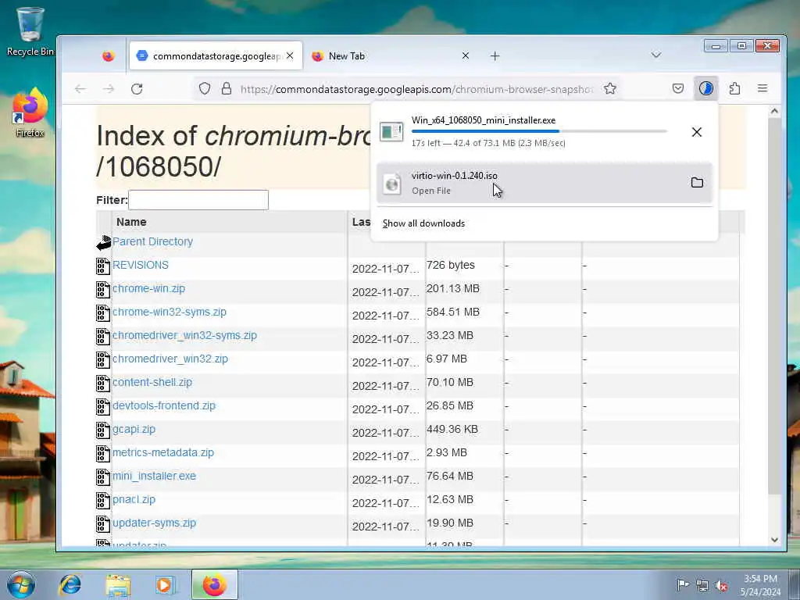Download chromedriver_win32.zip
800x600 pixels.
click(x=170, y=359)
